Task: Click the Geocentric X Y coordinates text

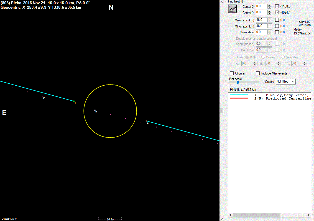Action: (41, 8)
